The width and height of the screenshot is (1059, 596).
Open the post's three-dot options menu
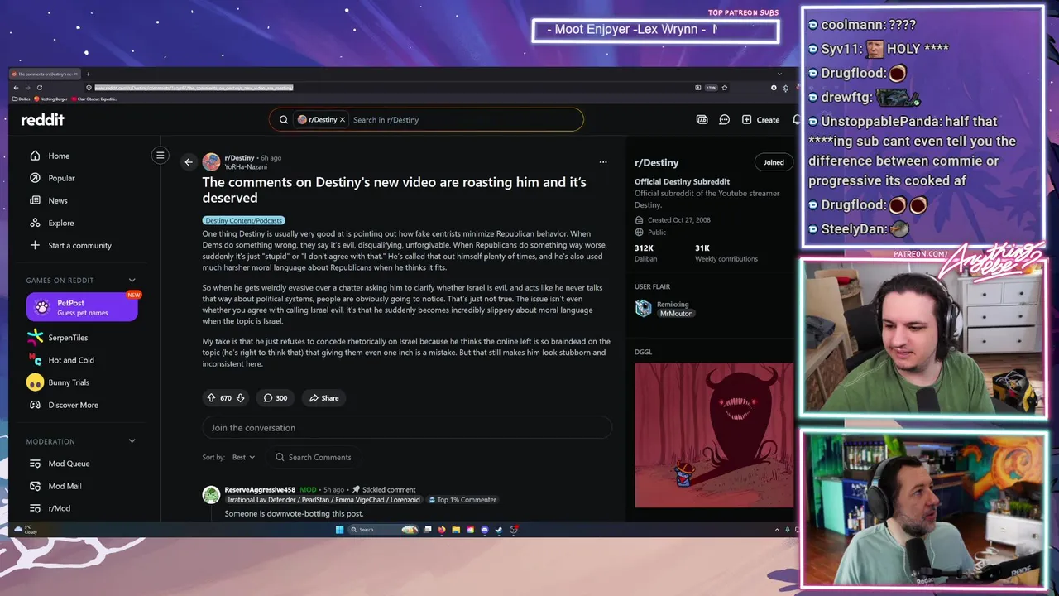603,162
